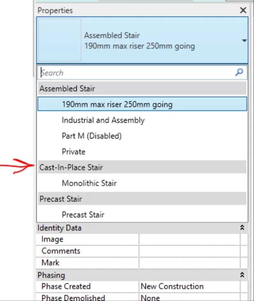Click the Cast-In-Place Stair group header
Viewport: 254px width, 301px height.
[x=71, y=167]
